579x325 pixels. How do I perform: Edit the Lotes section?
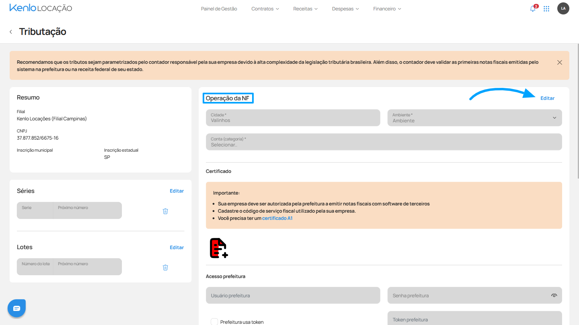(x=177, y=248)
